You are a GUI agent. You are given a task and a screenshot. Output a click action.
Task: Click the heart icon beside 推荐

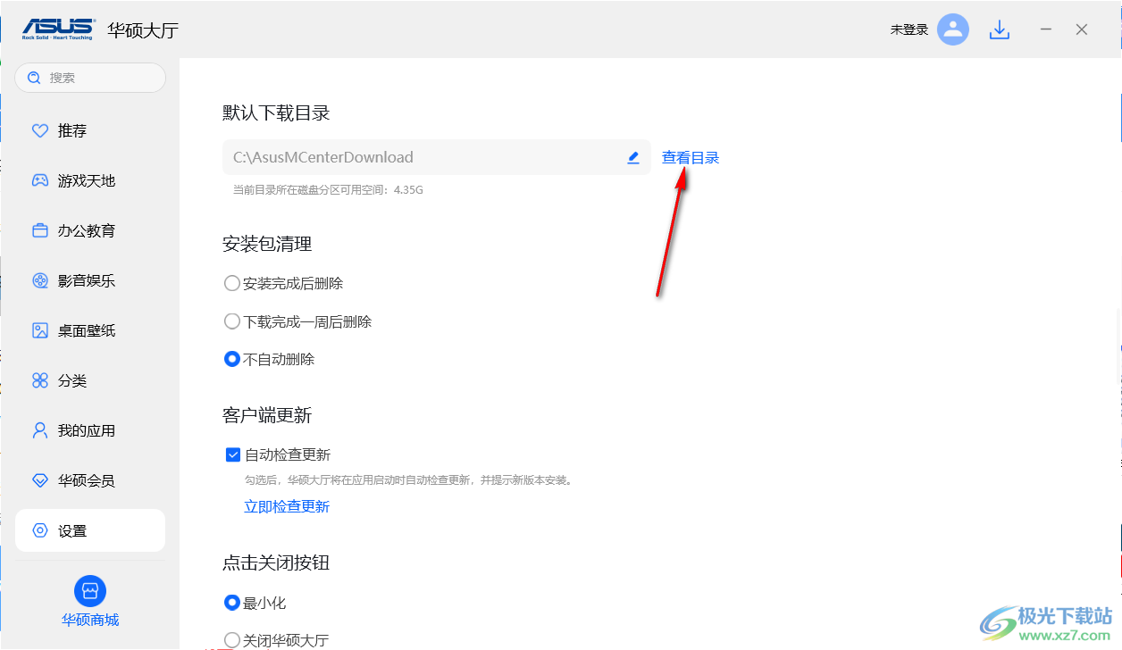click(40, 130)
